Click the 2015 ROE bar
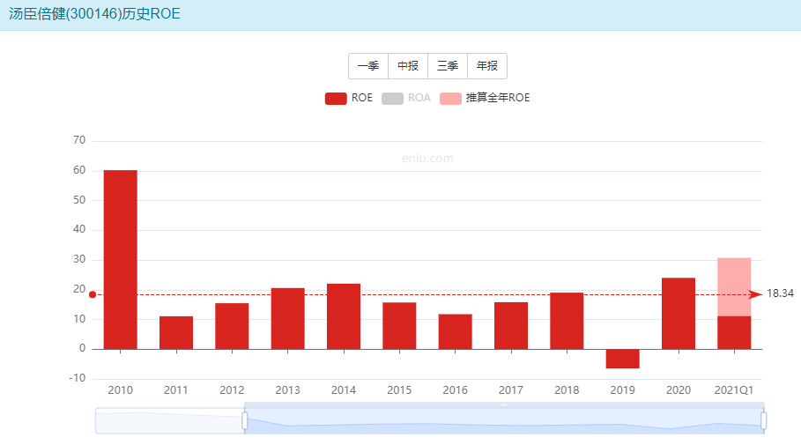Screen dimensions: 801x445 click(x=399, y=325)
